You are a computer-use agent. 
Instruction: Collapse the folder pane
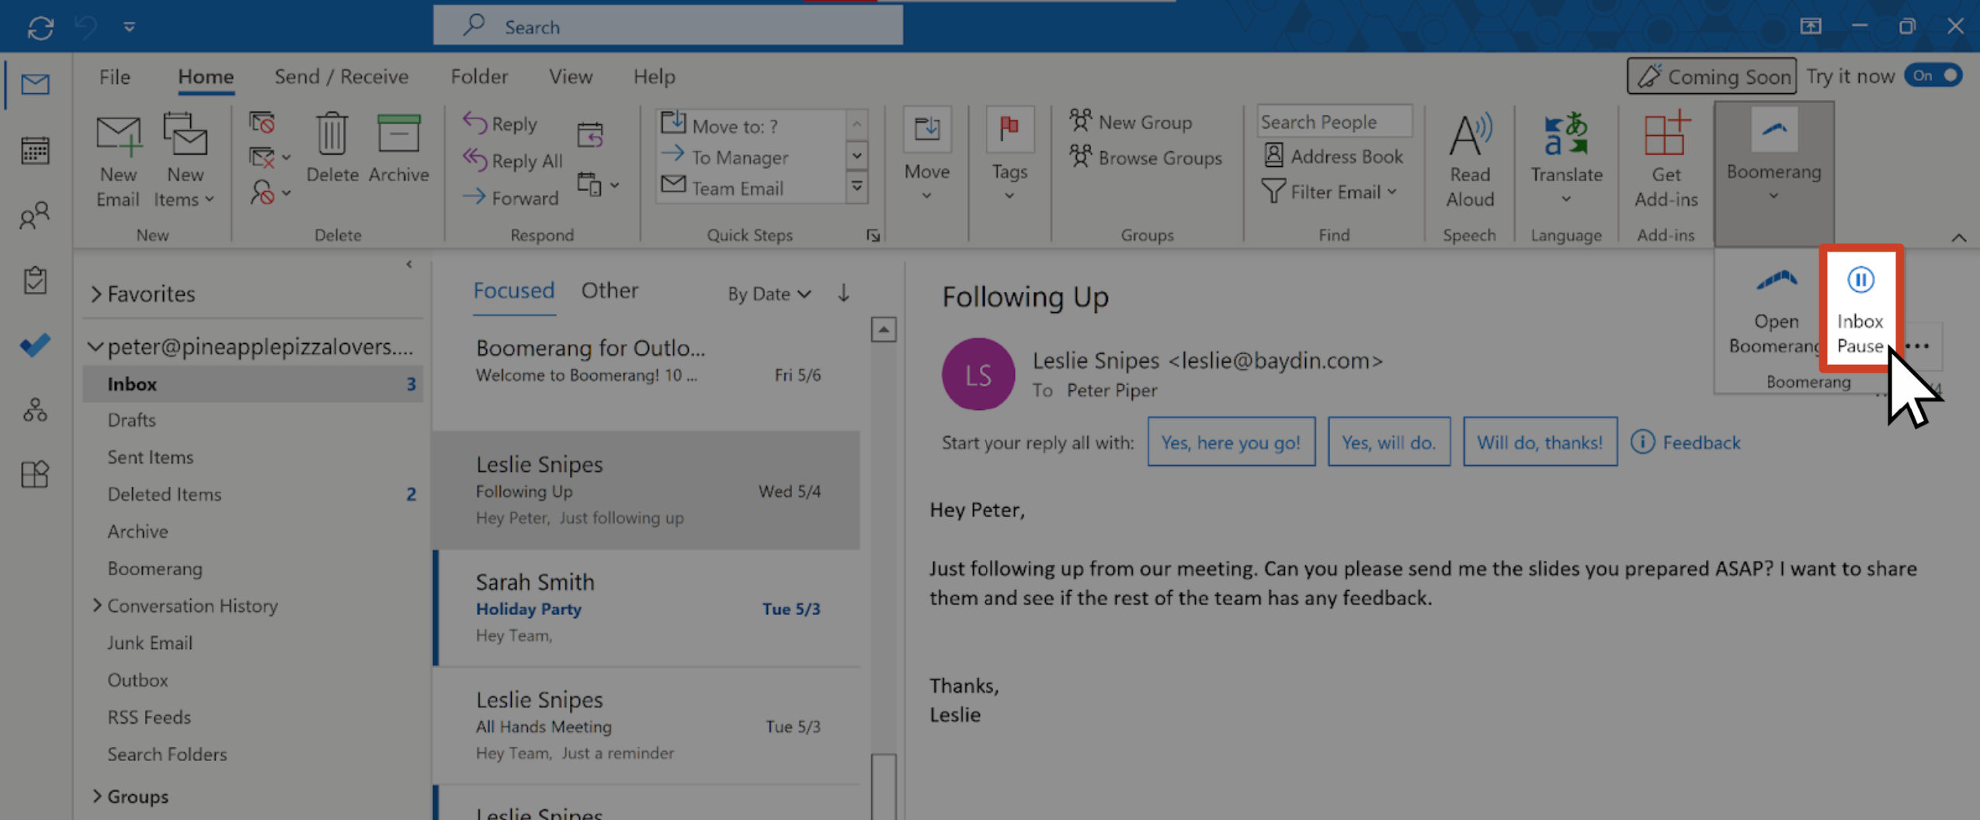[x=409, y=264]
